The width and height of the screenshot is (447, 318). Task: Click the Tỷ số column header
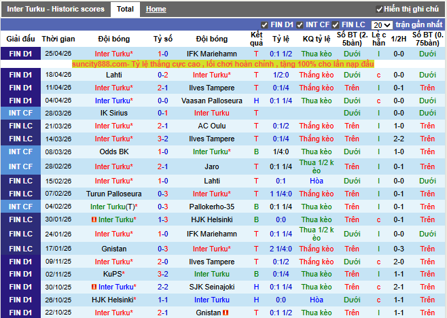(163, 39)
